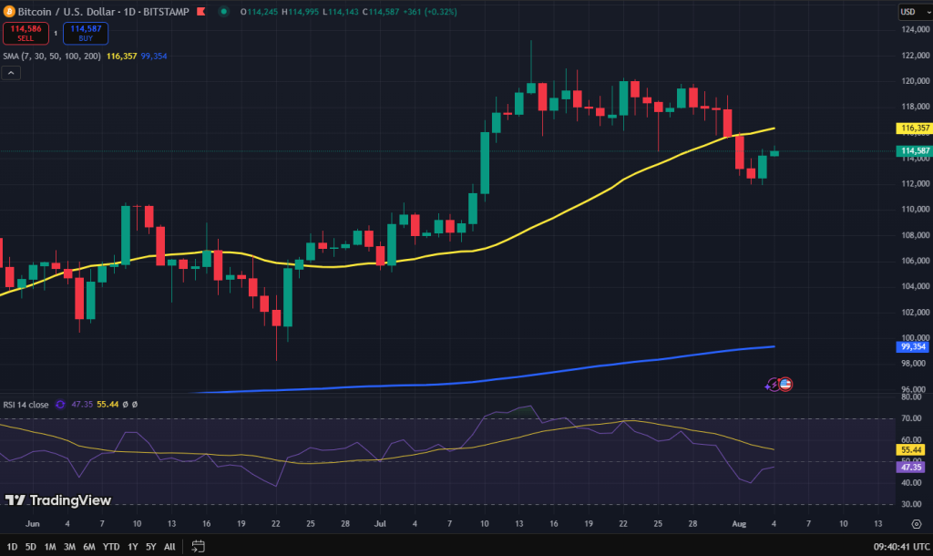This screenshot has height=556, width=933.
Task: Open the USD currency dropdown
Action: (x=915, y=12)
